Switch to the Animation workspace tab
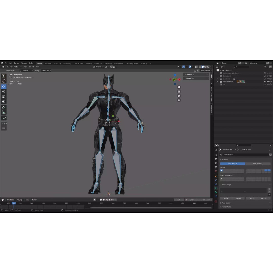The width and height of the screenshot is (273, 273). 98,63
